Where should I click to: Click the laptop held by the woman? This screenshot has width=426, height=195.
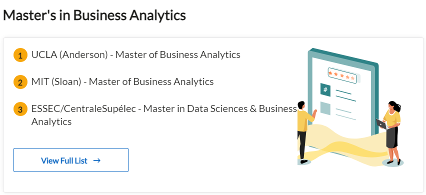click(x=381, y=124)
